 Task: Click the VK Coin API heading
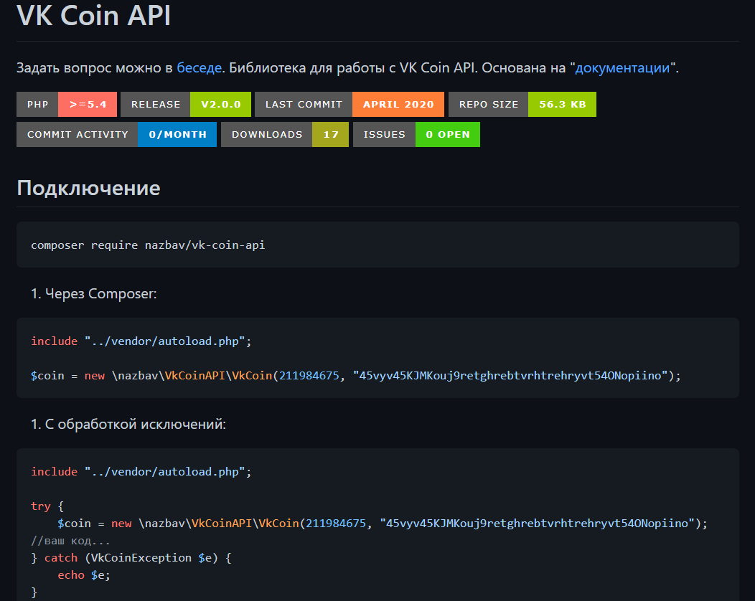coord(93,15)
